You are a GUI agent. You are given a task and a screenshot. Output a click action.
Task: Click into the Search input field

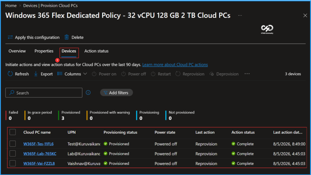(44, 93)
